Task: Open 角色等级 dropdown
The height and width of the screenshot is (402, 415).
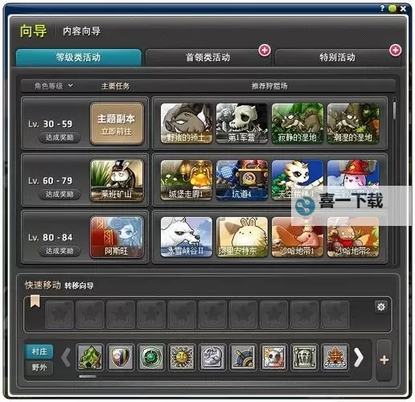Action: (x=53, y=86)
